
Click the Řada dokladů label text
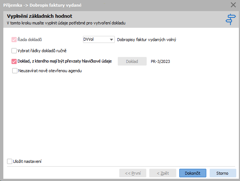point(30,40)
